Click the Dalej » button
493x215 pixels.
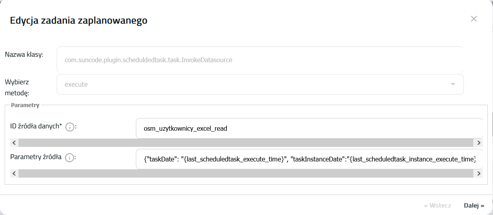pos(474,205)
